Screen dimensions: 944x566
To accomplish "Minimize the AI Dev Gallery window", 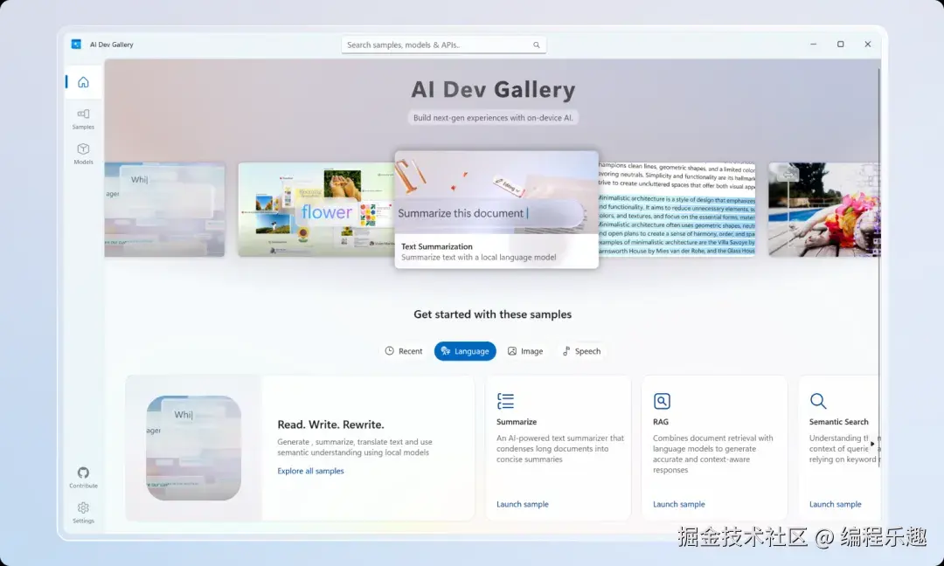I will click(814, 45).
